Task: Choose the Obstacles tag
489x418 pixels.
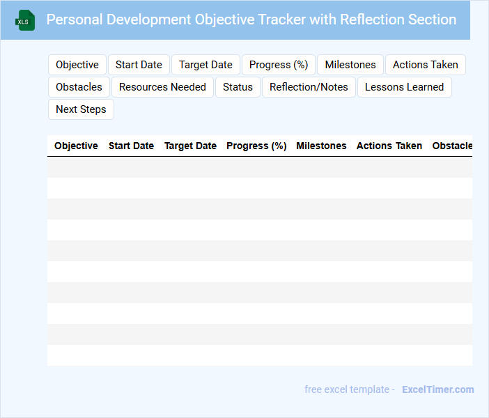Action: click(x=79, y=87)
